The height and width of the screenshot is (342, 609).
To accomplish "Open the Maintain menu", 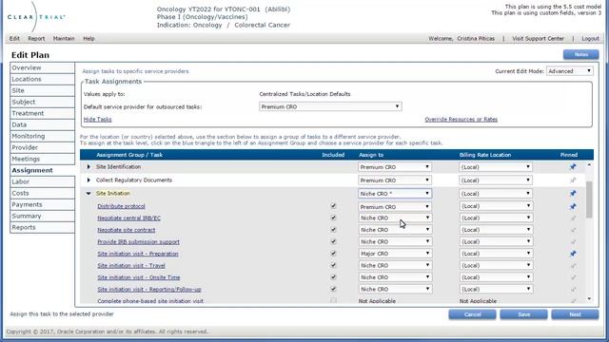I will pyautogui.click(x=64, y=38).
